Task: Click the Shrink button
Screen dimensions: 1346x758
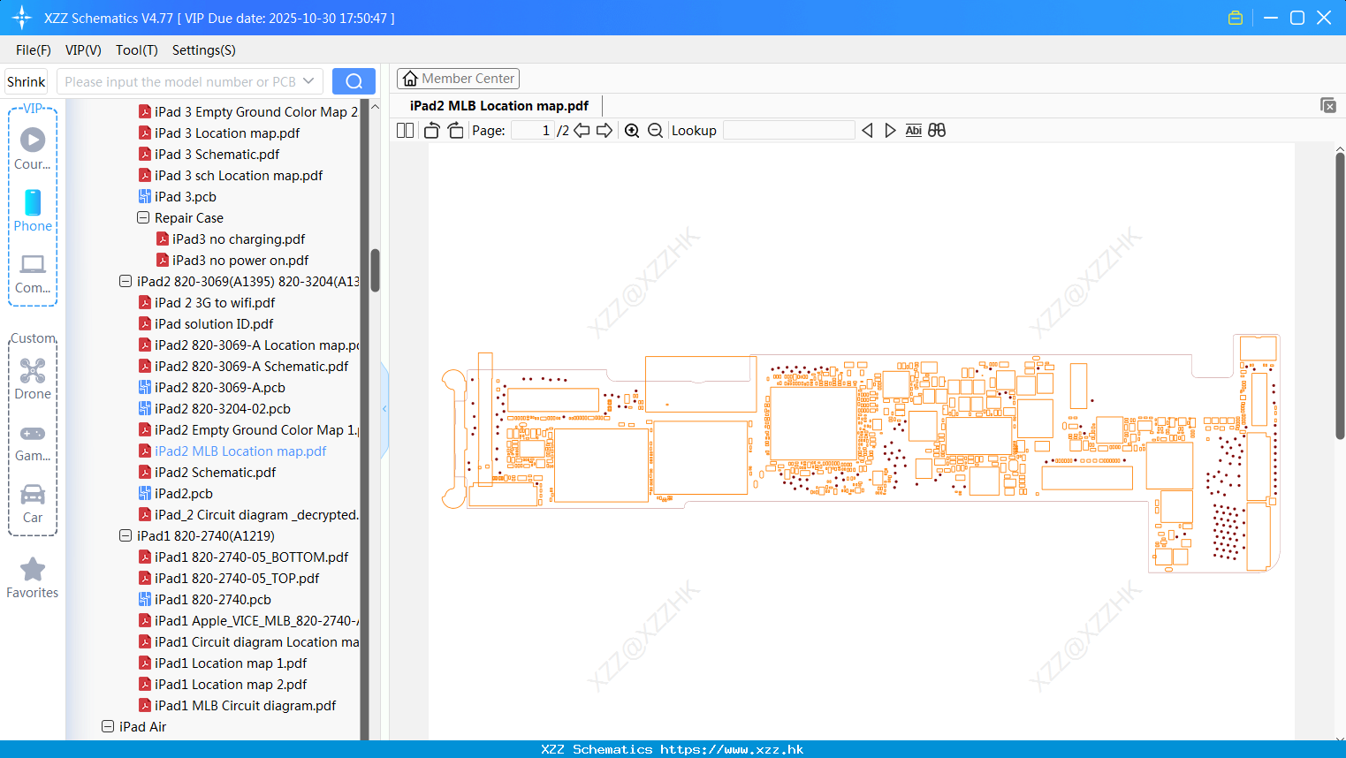Action: 27,81
